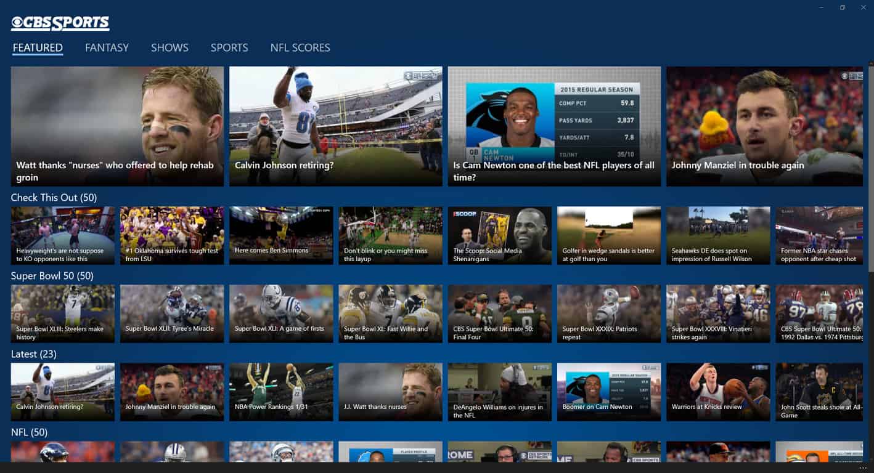The width and height of the screenshot is (874, 473).
Task: Open John Scott steals show at All-Star Game
Action: [819, 392]
